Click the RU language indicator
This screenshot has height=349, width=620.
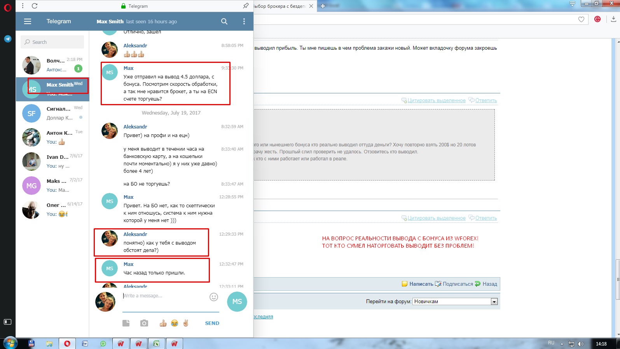pos(551,343)
